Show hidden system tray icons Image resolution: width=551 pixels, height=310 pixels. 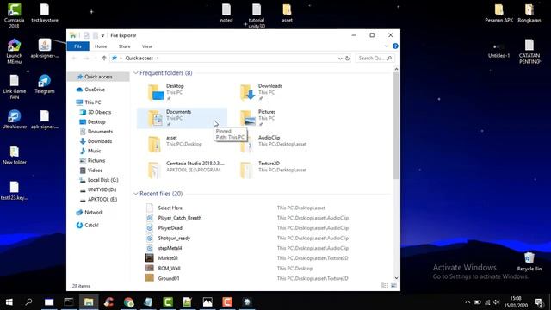pyautogui.click(x=467, y=302)
